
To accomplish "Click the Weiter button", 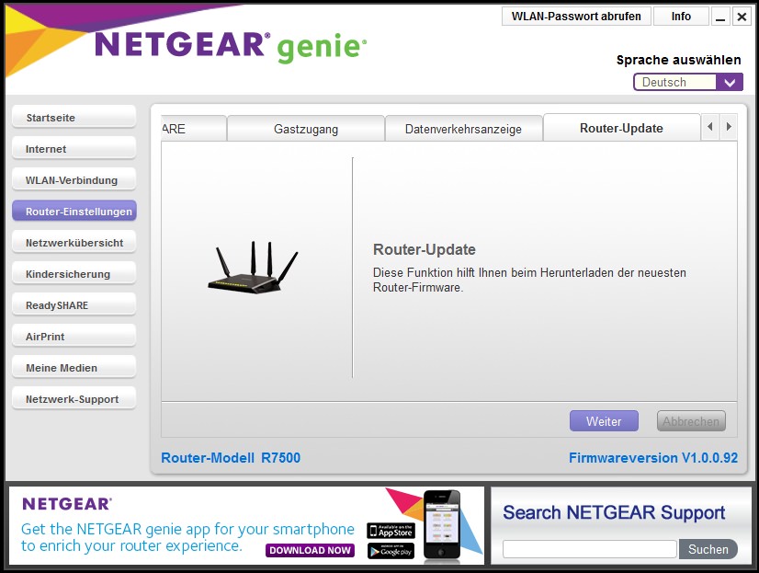I will (604, 421).
